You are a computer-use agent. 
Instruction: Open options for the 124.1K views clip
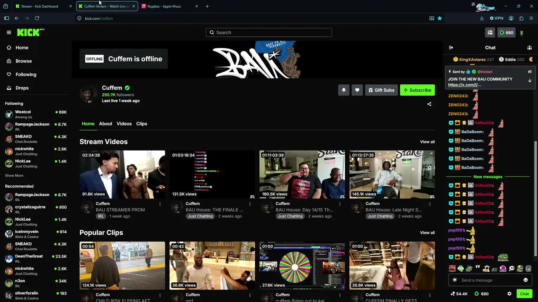(x=160, y=295)
